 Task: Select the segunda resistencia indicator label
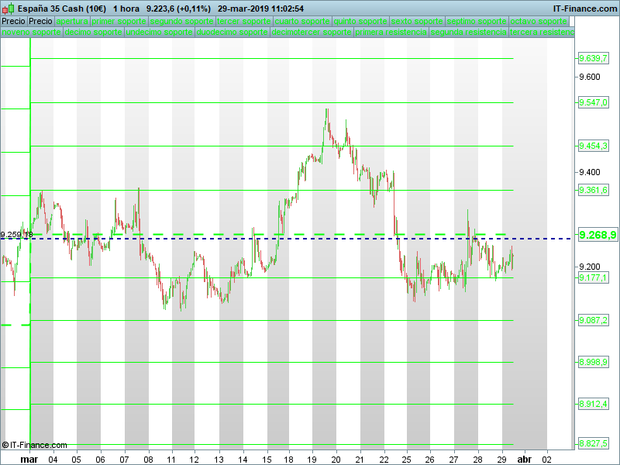[x=469, y=32]
